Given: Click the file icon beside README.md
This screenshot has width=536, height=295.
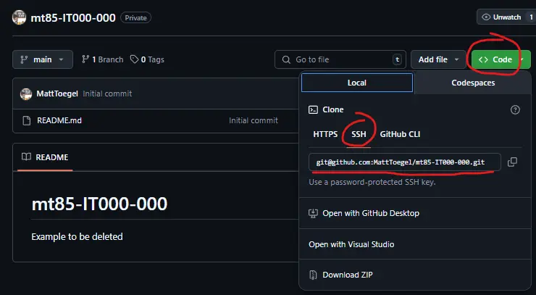Looking at the screenshot, I should 26,120.
